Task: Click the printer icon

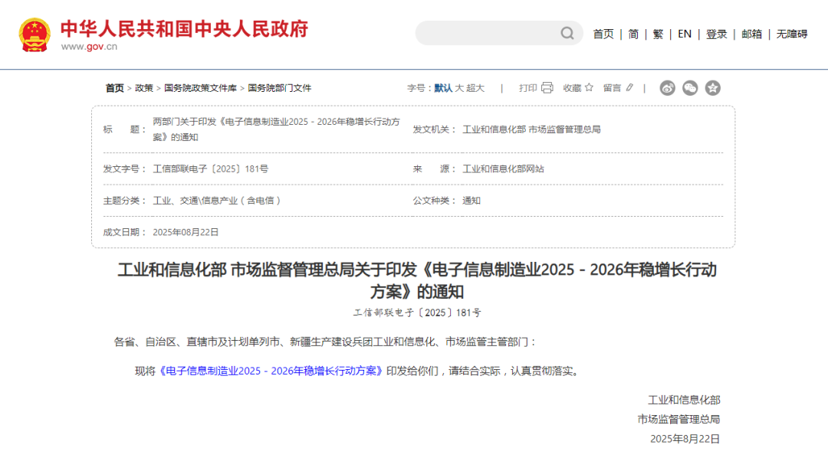Action: [x=547, y=87]
